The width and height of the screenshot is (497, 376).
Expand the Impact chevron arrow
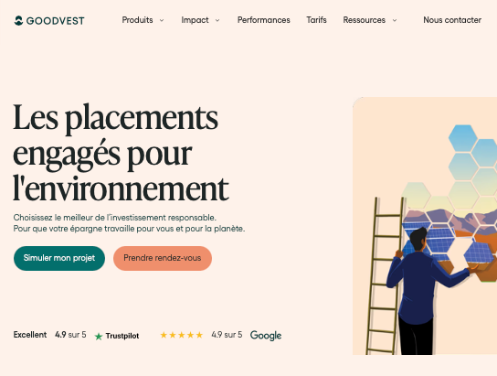217,20
